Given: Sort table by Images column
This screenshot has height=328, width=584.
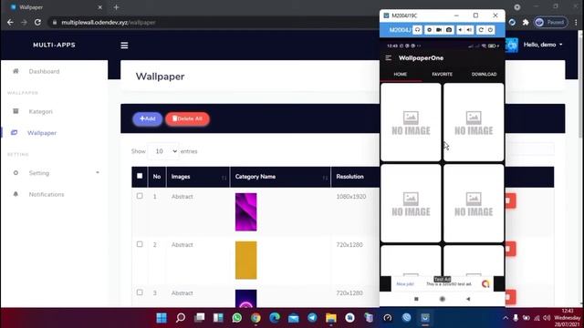Looking at the screenshot, I should click(198, 177).
